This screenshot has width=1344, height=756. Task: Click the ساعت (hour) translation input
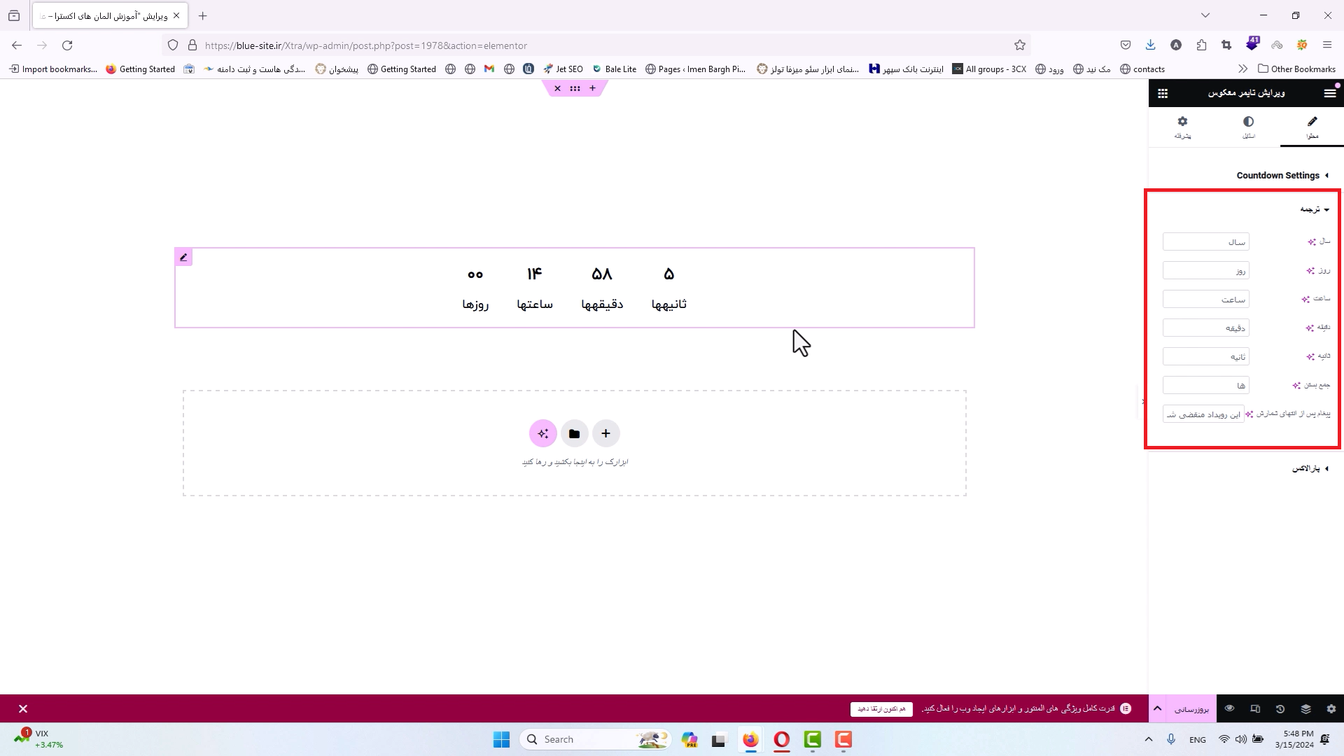pos(1205,299)
